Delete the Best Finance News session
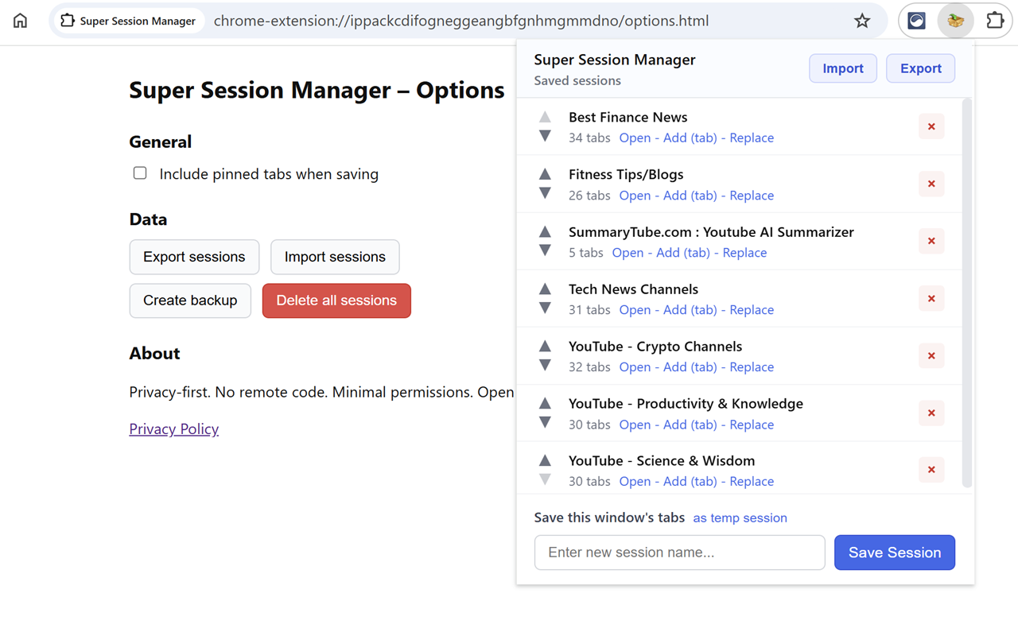This screenshot has height=636, width=1018. coord(931,126)
